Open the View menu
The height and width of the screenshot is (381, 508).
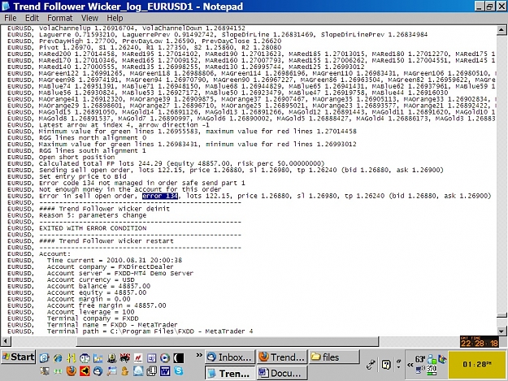pos(89,18)
